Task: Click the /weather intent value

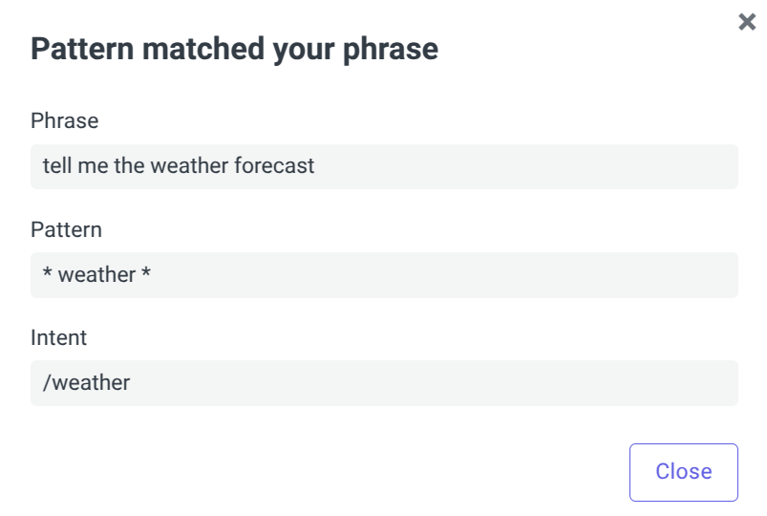Action: [x=86, y=383]
